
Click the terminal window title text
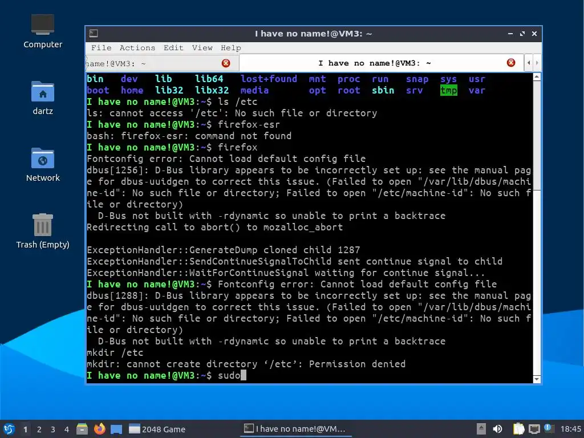pyautogui.click(x=313, y=34)
